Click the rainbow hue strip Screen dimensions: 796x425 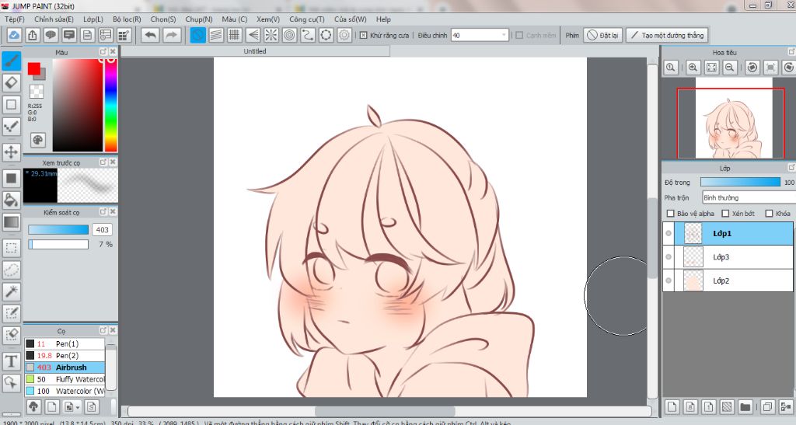pos(110,105)
